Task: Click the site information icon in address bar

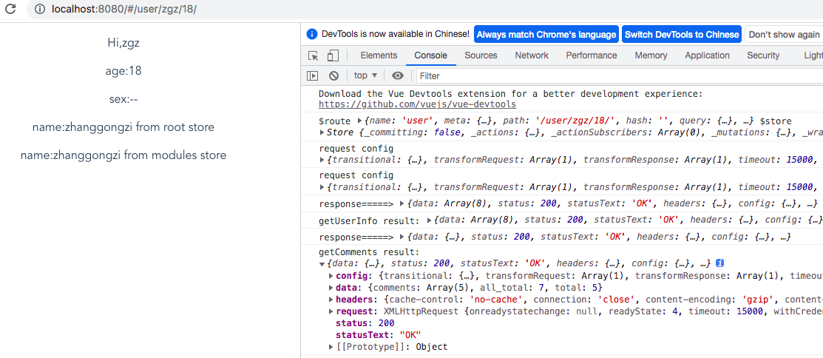Action: tap(40, 10)
